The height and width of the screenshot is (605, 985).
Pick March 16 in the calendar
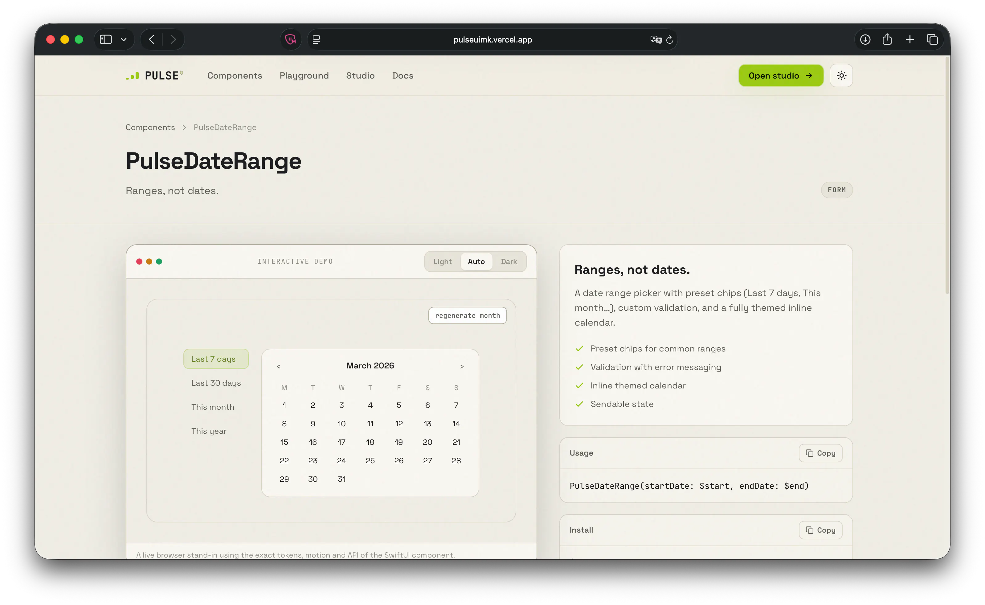[x=313, y=442]
